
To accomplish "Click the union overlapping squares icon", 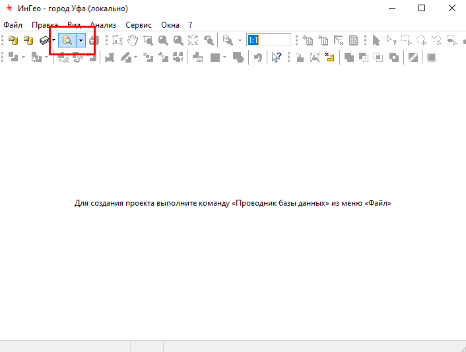I will pyautogui.click(x=349, y=57).
